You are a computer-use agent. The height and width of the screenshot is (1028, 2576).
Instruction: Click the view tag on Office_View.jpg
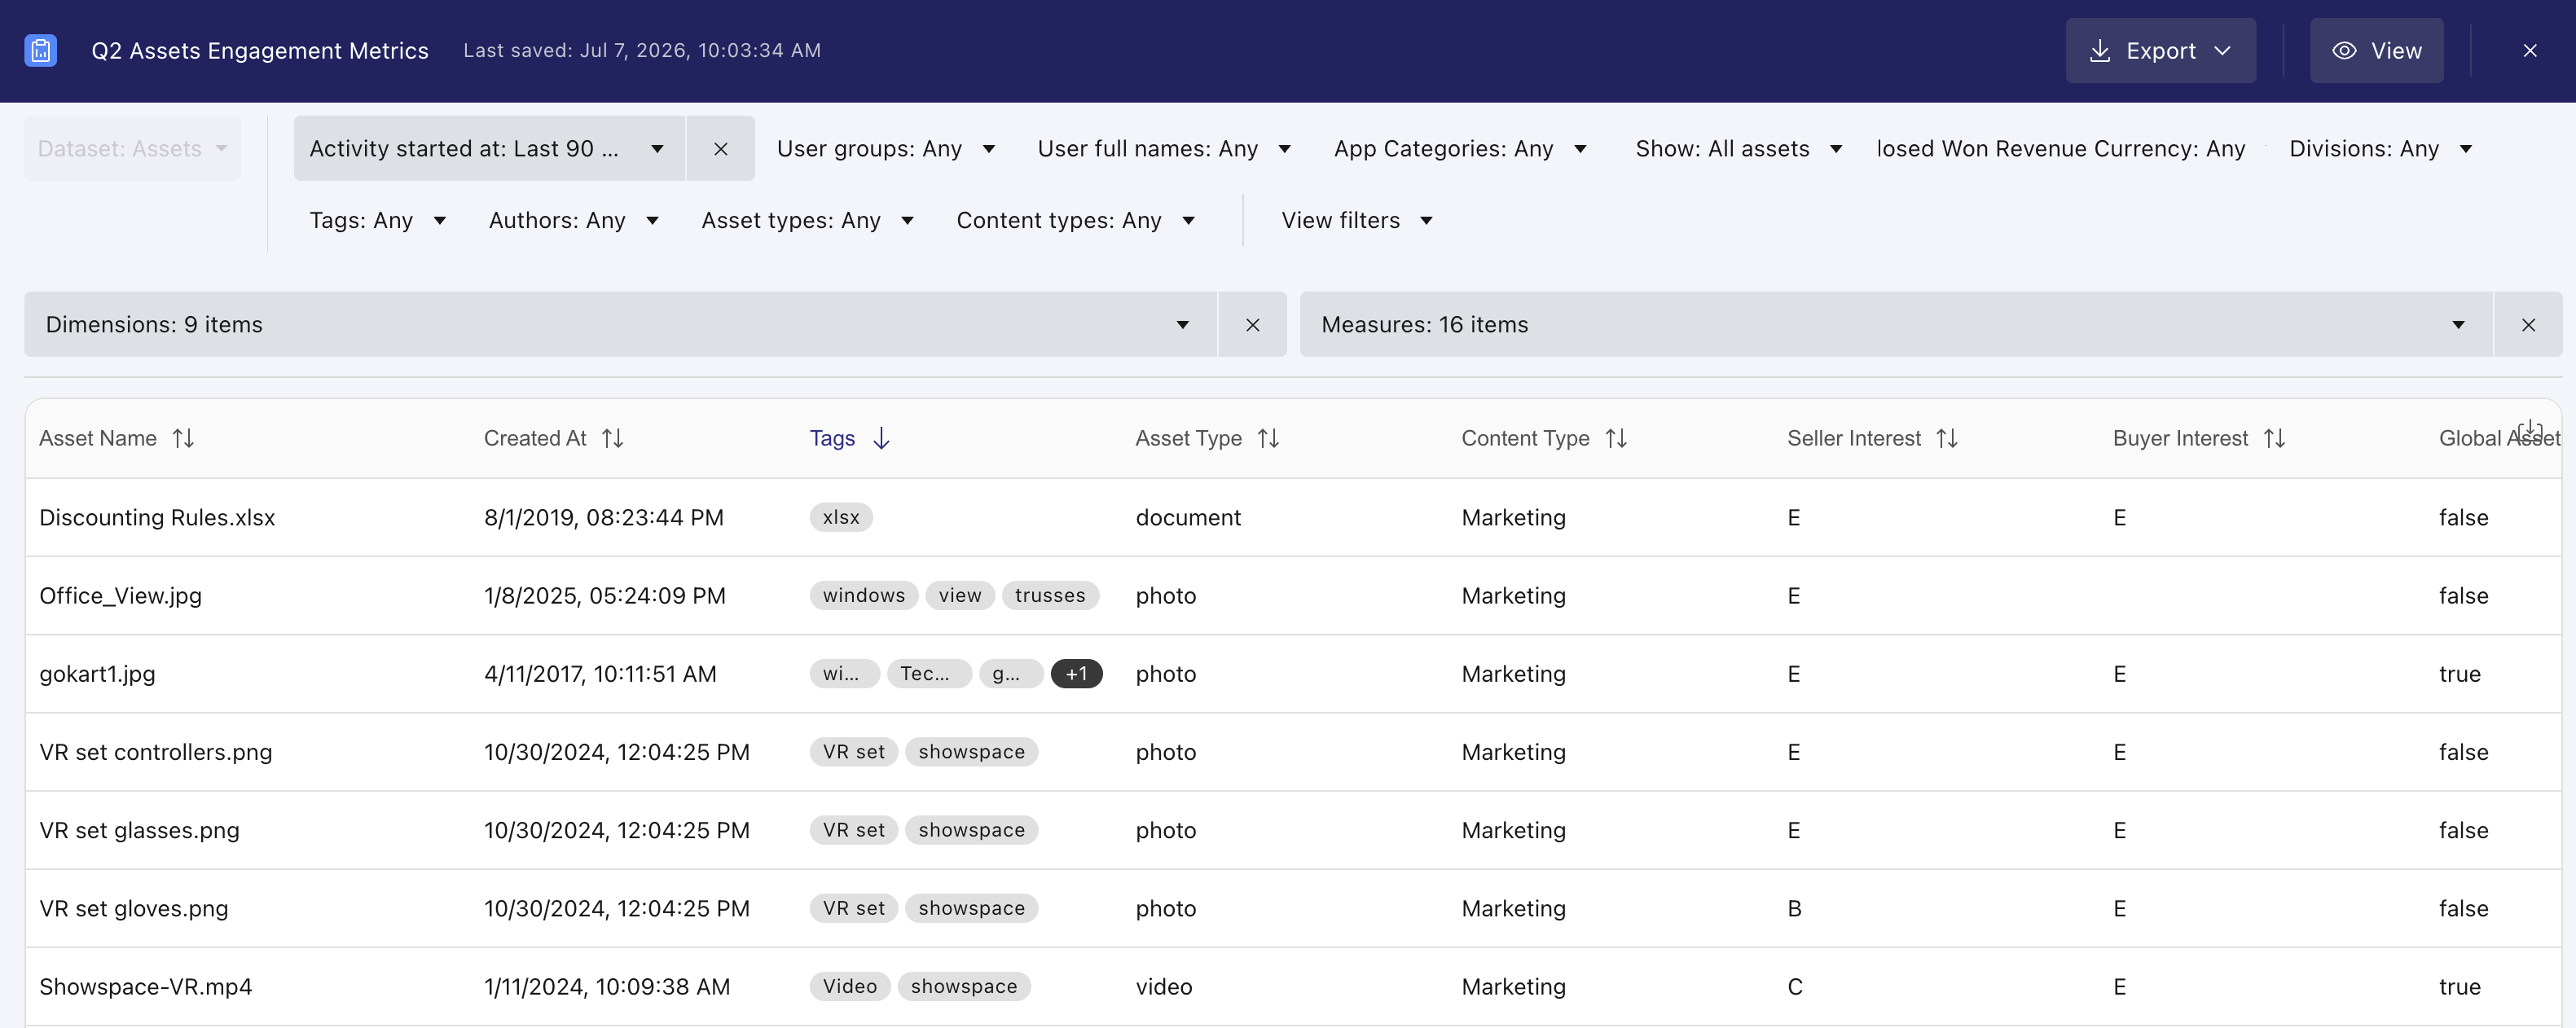[960, 595]
